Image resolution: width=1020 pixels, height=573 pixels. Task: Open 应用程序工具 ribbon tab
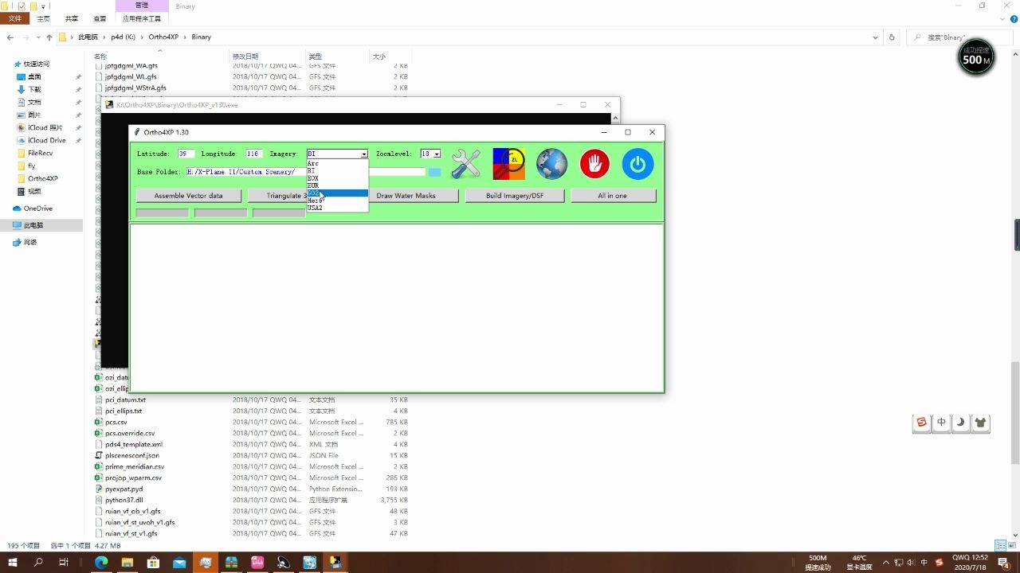[141, 18]
